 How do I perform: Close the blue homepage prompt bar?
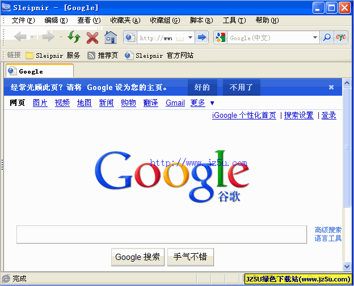(x=331, y=87)
